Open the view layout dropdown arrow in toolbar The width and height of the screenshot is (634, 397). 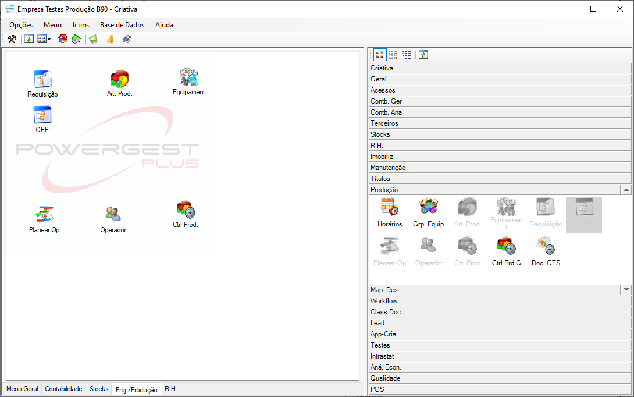(49, 39)
